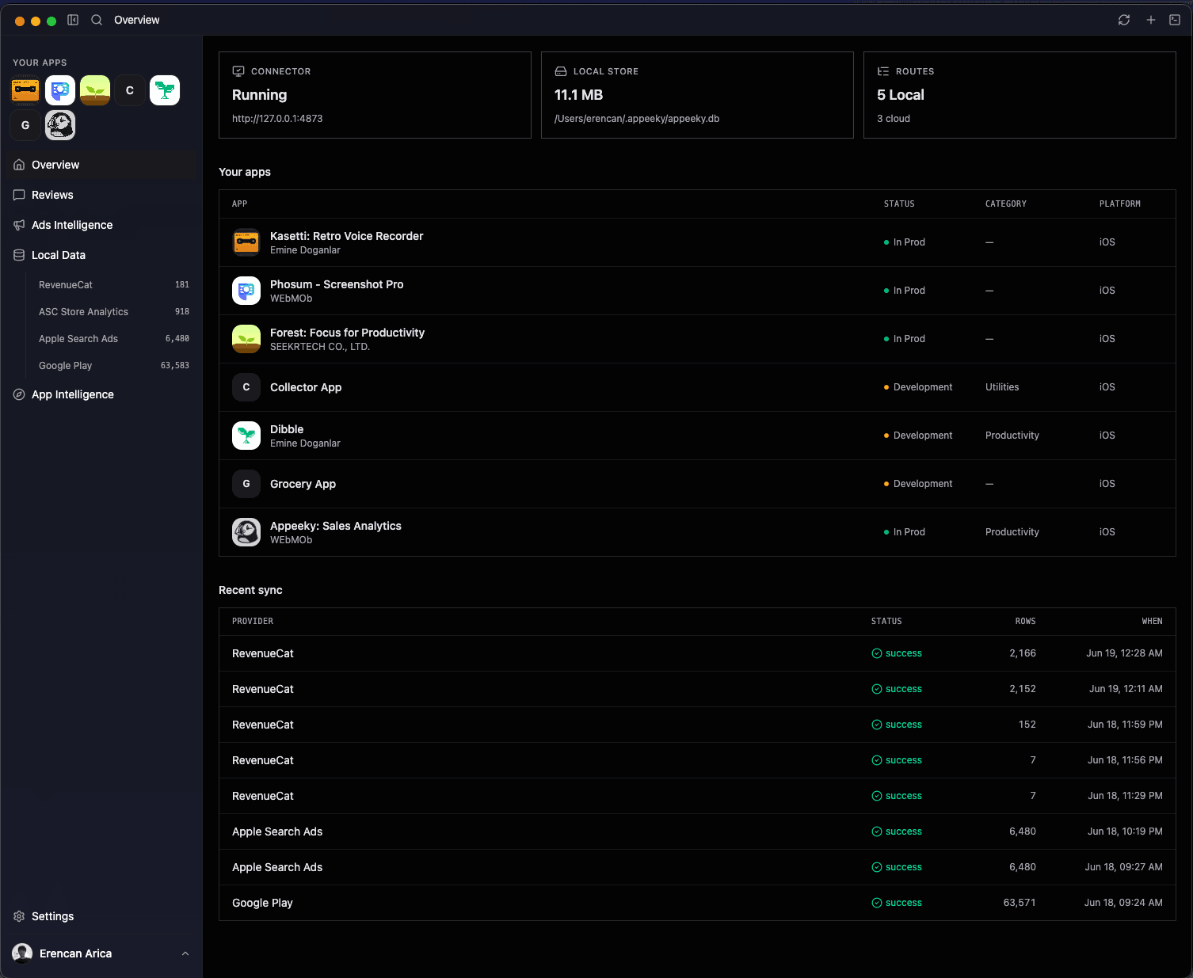The width and height of the screenshot is (1193, 978).
Task: Click the Settings gear icon
Action: click(x=19, y=916)
